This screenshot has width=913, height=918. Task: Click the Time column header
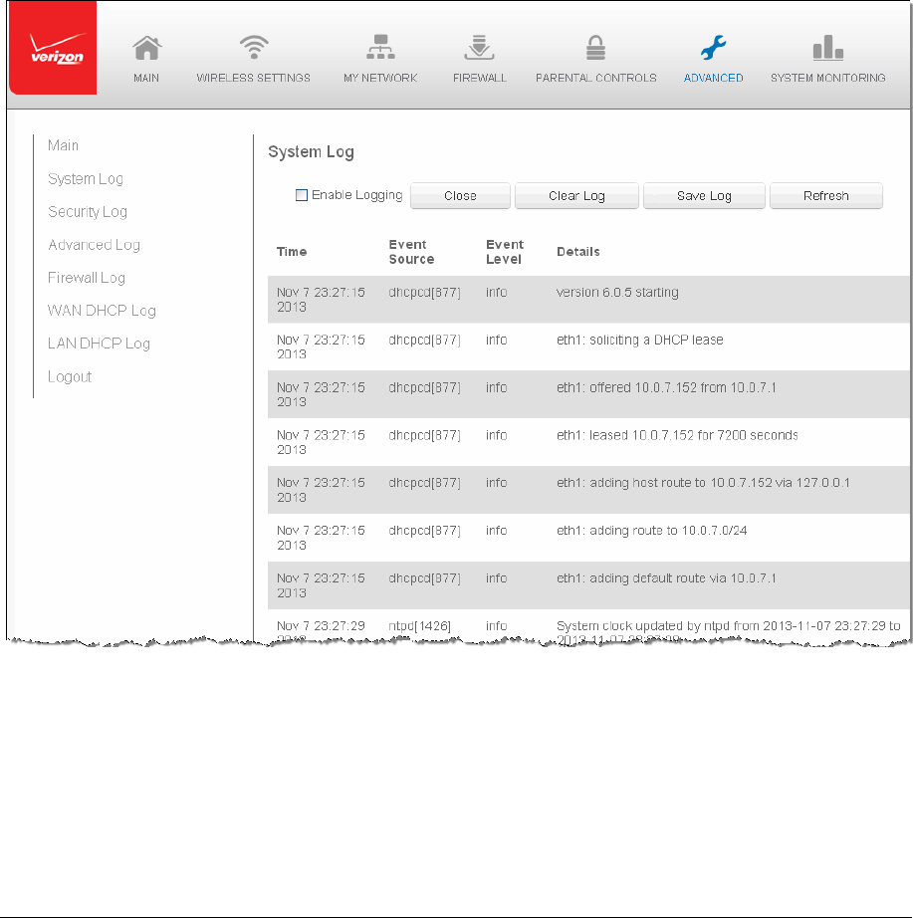click(x=292, y=252)
